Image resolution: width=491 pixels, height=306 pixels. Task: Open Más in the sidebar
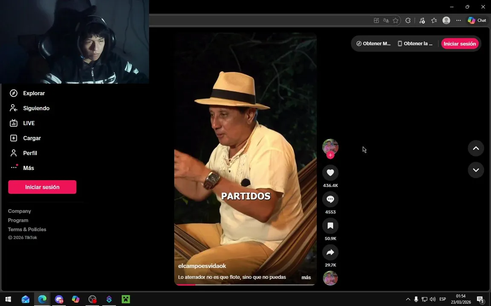coord(29,168)
